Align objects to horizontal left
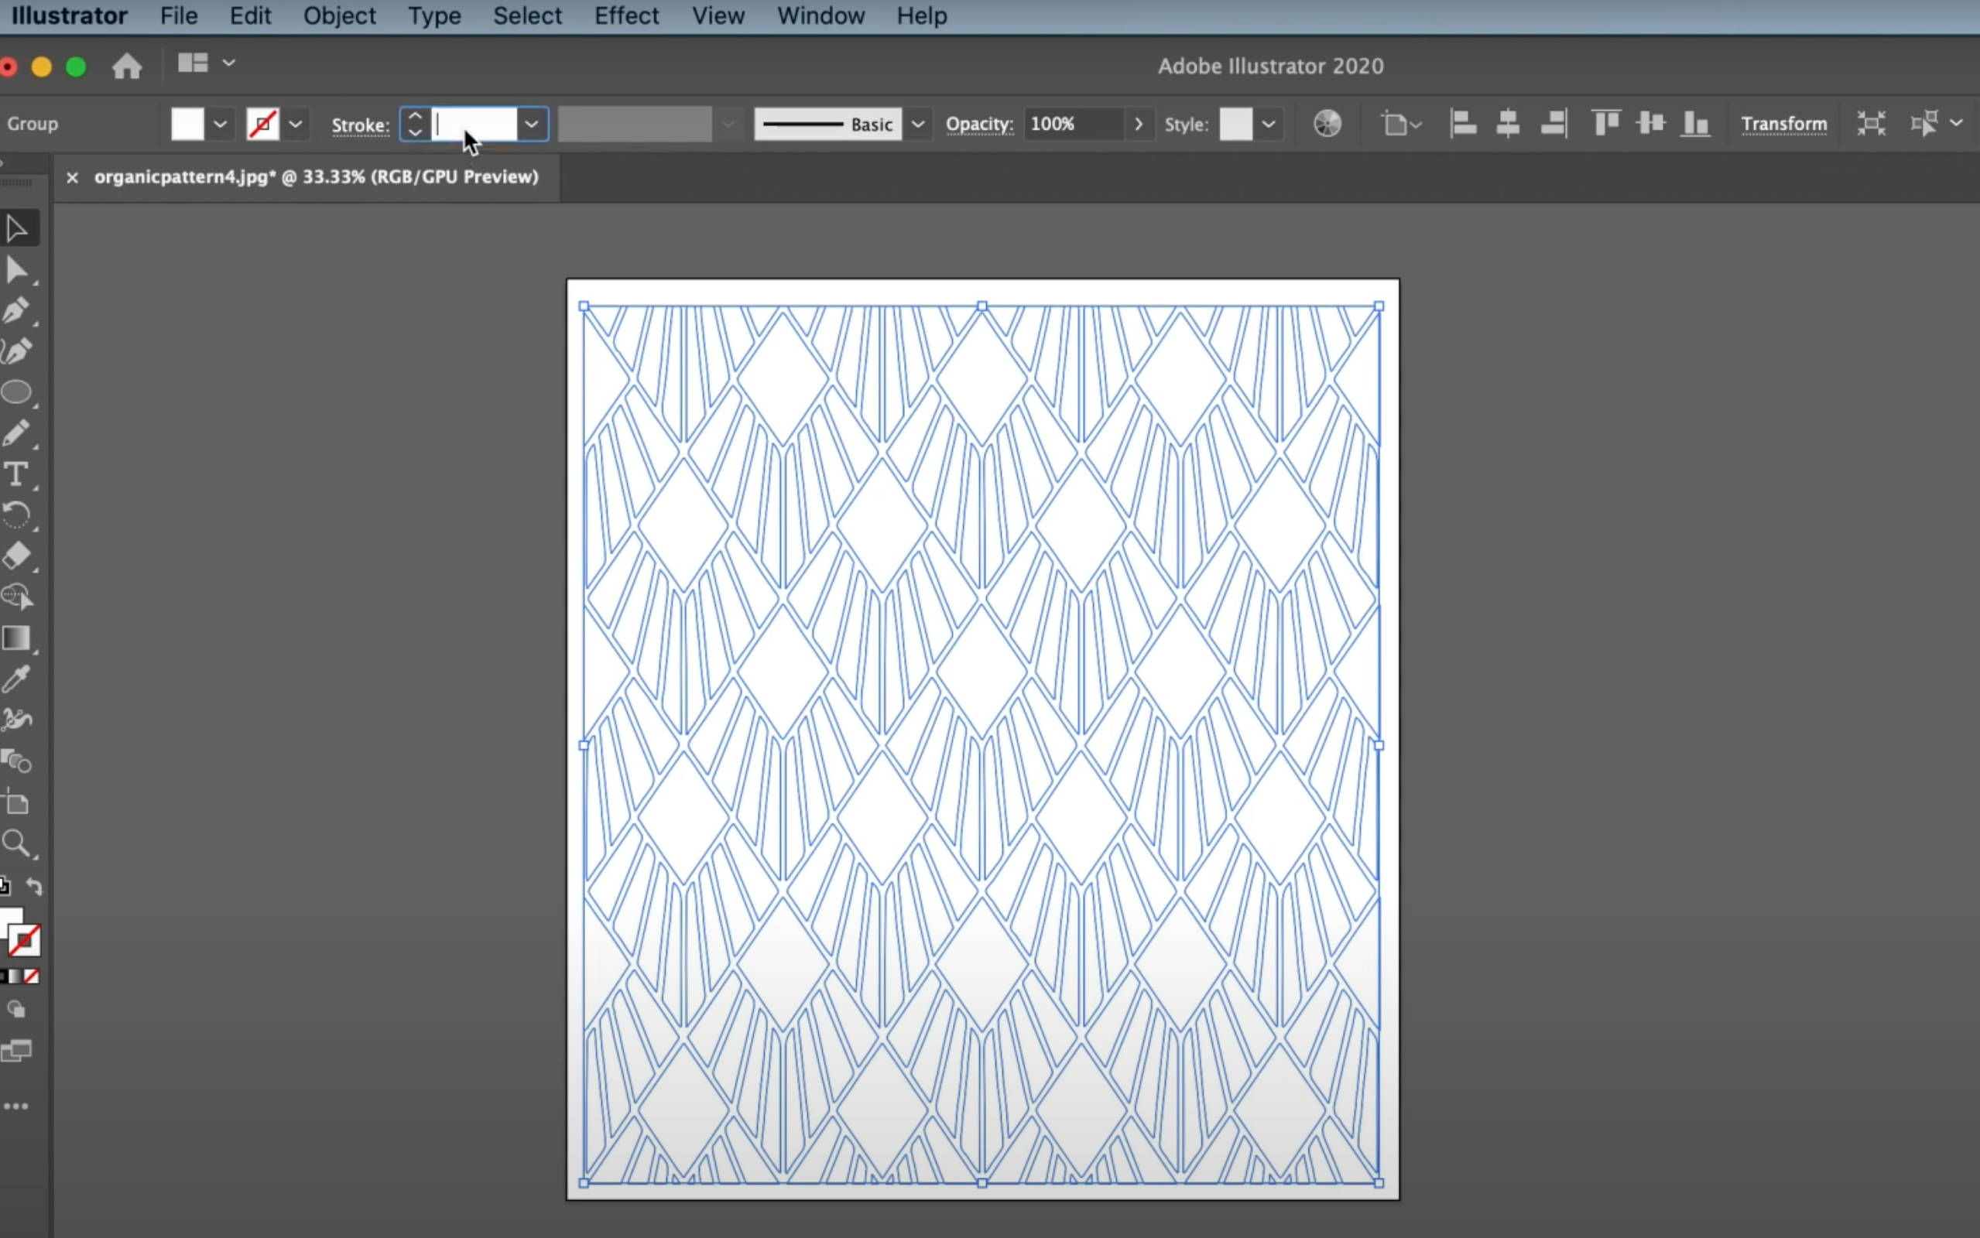1980x1238 pixels. pyautogui.click(x=1463, y=124)
